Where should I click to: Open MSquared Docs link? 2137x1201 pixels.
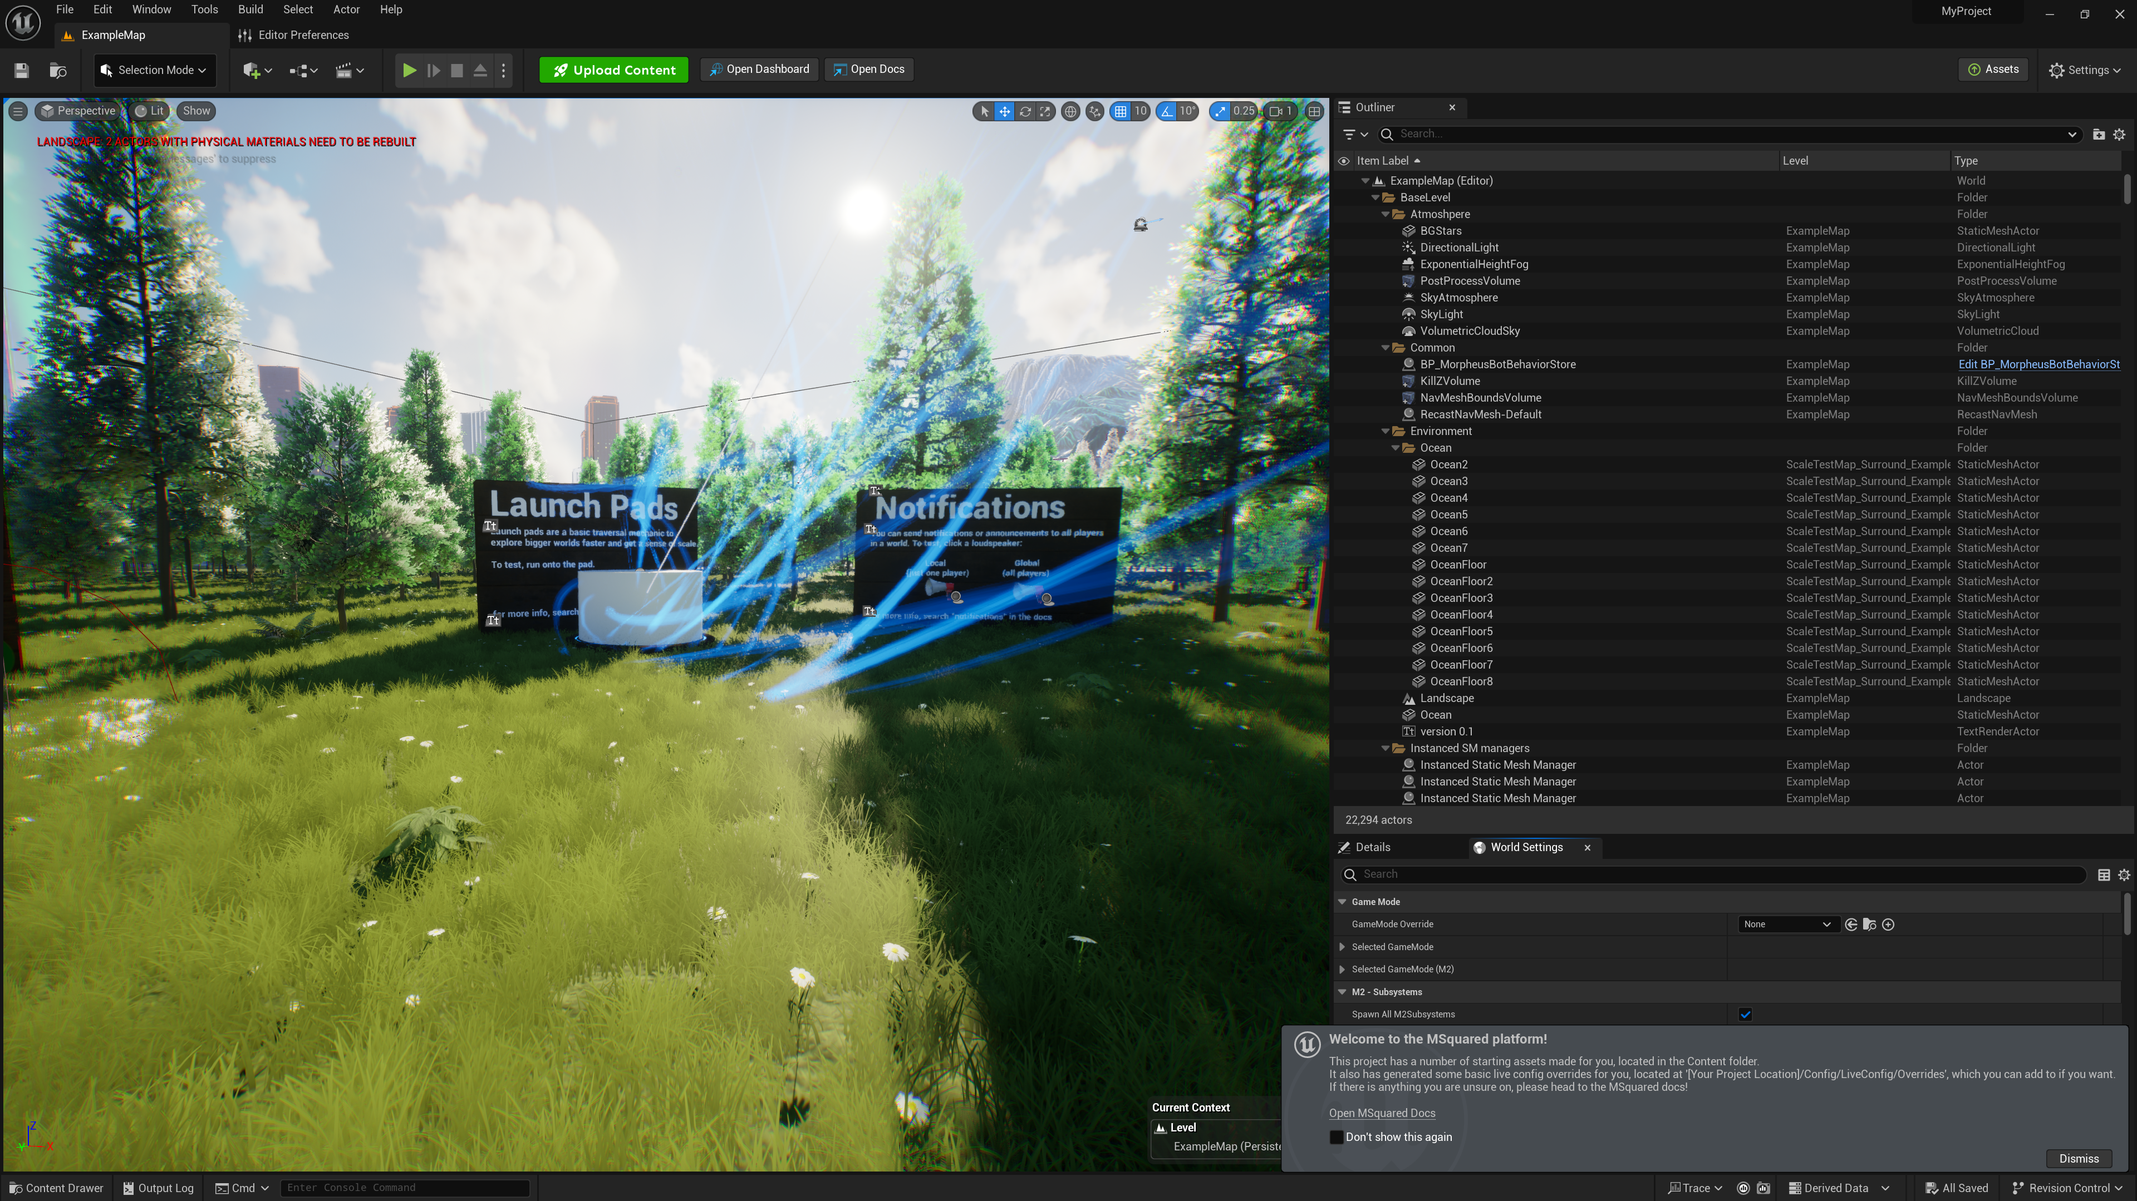coord(1381,1113)
